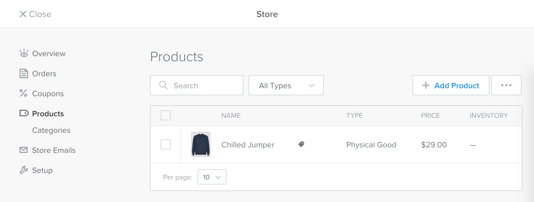Click the Close label at top left
Screen dimensions: 534x202
40,14
